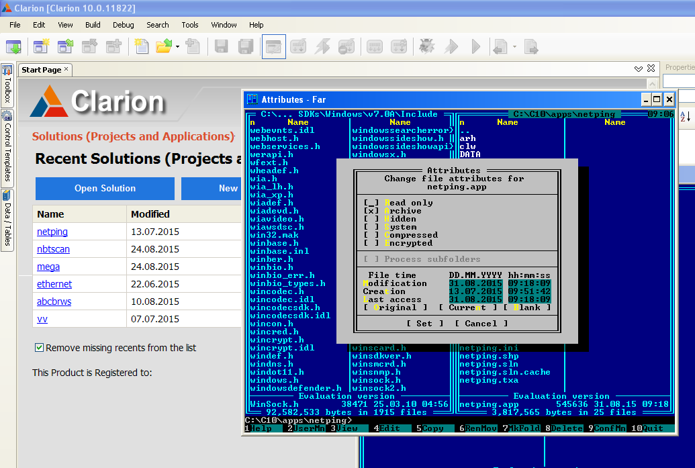This screenshot has width=695, height=468.
Task: Open the Data / Tables side panel
Action: (7, 218)
